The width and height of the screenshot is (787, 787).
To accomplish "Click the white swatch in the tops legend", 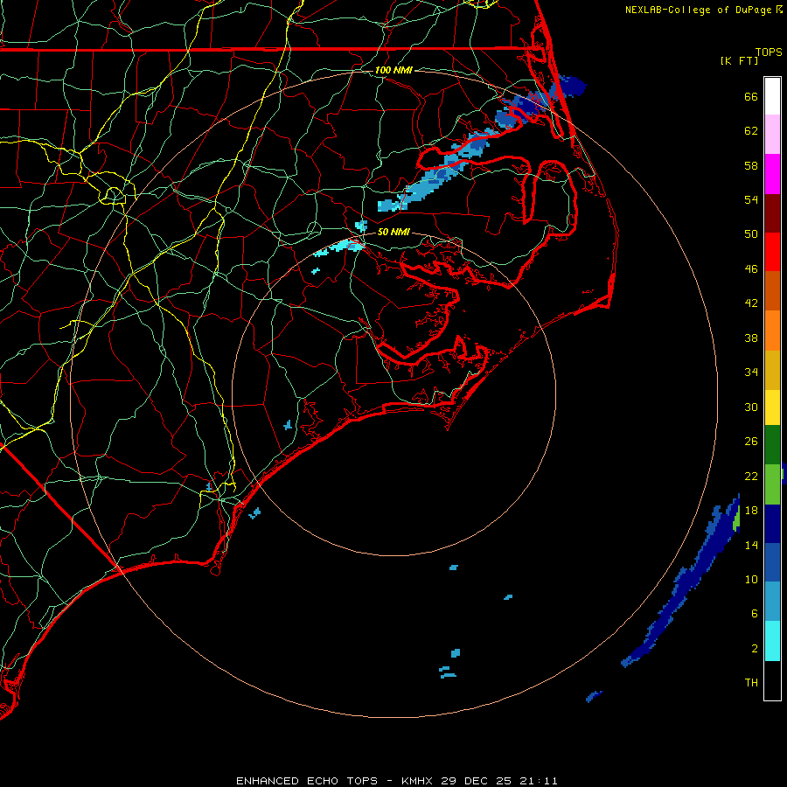I will 772,96.
